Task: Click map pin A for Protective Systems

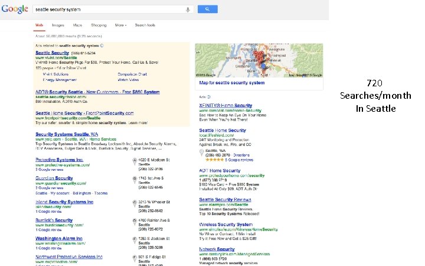Action: 135,161
